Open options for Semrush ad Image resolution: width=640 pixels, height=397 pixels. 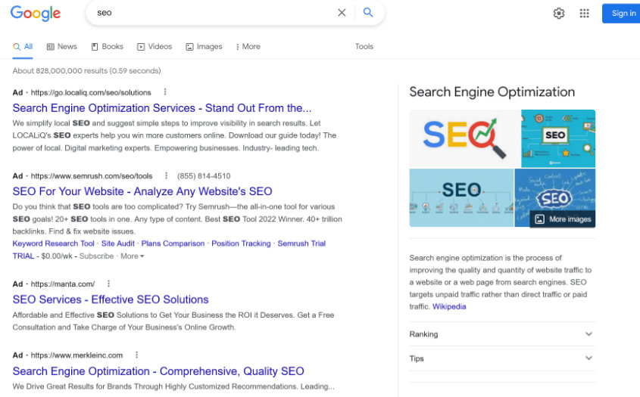pos(166,176)
